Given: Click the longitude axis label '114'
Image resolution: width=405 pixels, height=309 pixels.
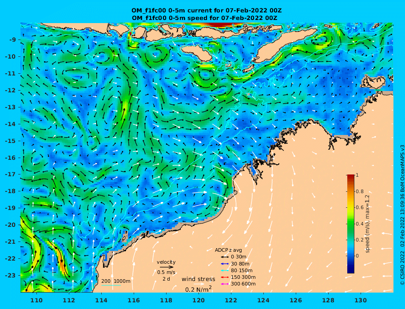Looking at the screenshot, I should 101,300.
